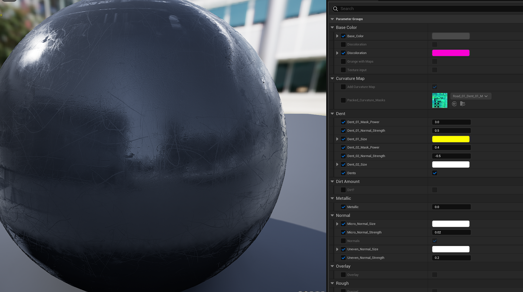This screenshot has height=292, width=523.
Task: Edit the Metallic value 0.0
Action: tap(451, 207)
